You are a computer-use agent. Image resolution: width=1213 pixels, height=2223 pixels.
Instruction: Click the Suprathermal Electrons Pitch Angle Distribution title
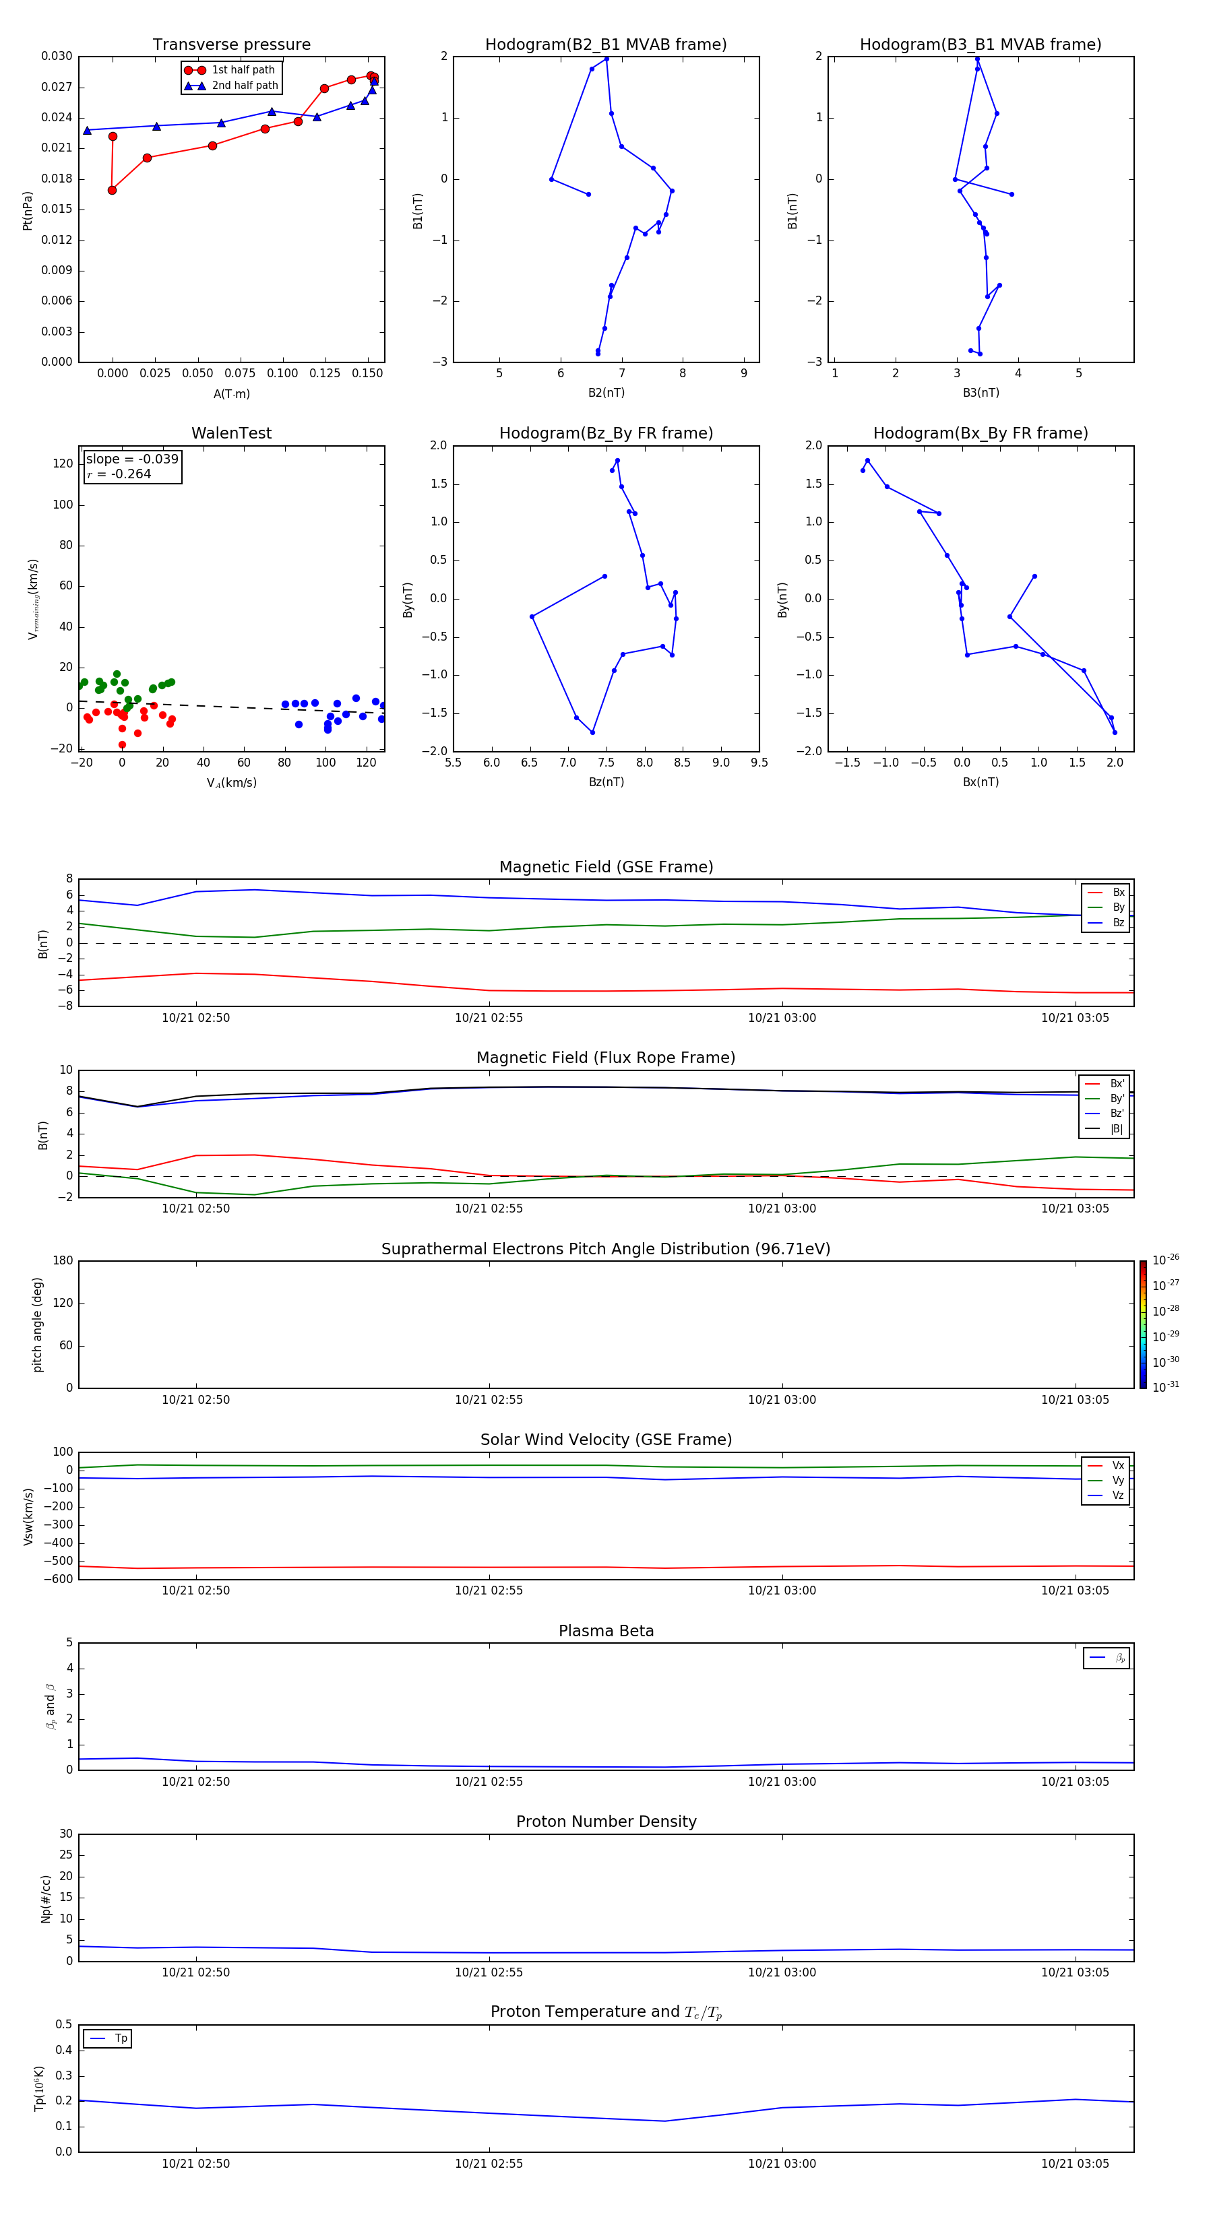606,1249
